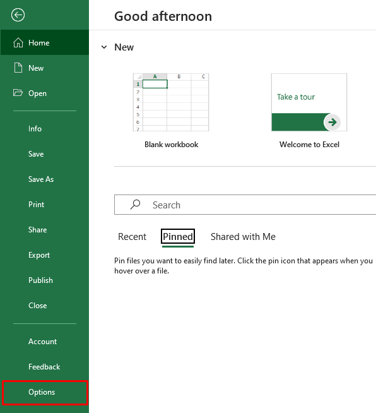The image size is (376, 413).
Task: Select the Pinned tab
Action: pos(178,237)
